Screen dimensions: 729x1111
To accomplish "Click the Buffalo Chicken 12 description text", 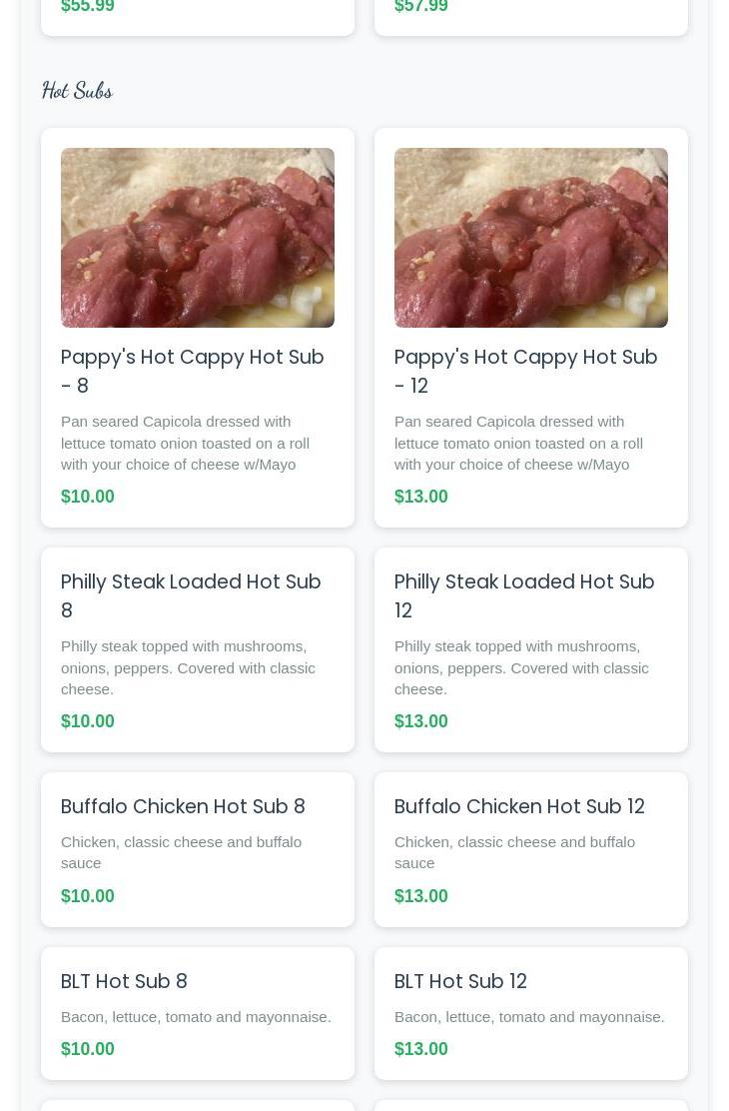I will 514,852.
